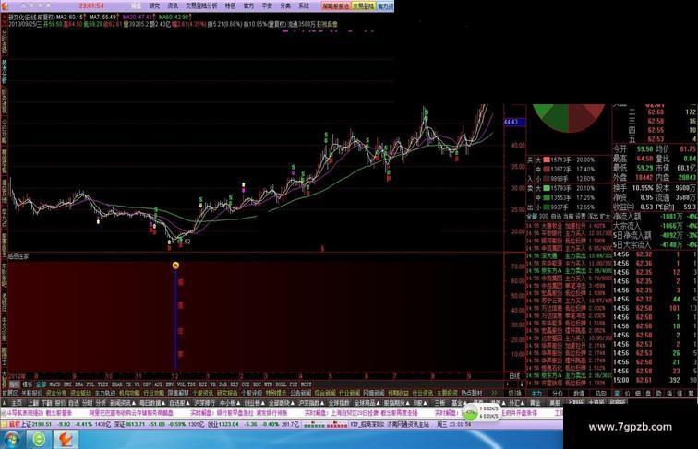This screenshot has height=449, width=698.
Task: Click the 切换 switch button
Action: coord(514,393)
